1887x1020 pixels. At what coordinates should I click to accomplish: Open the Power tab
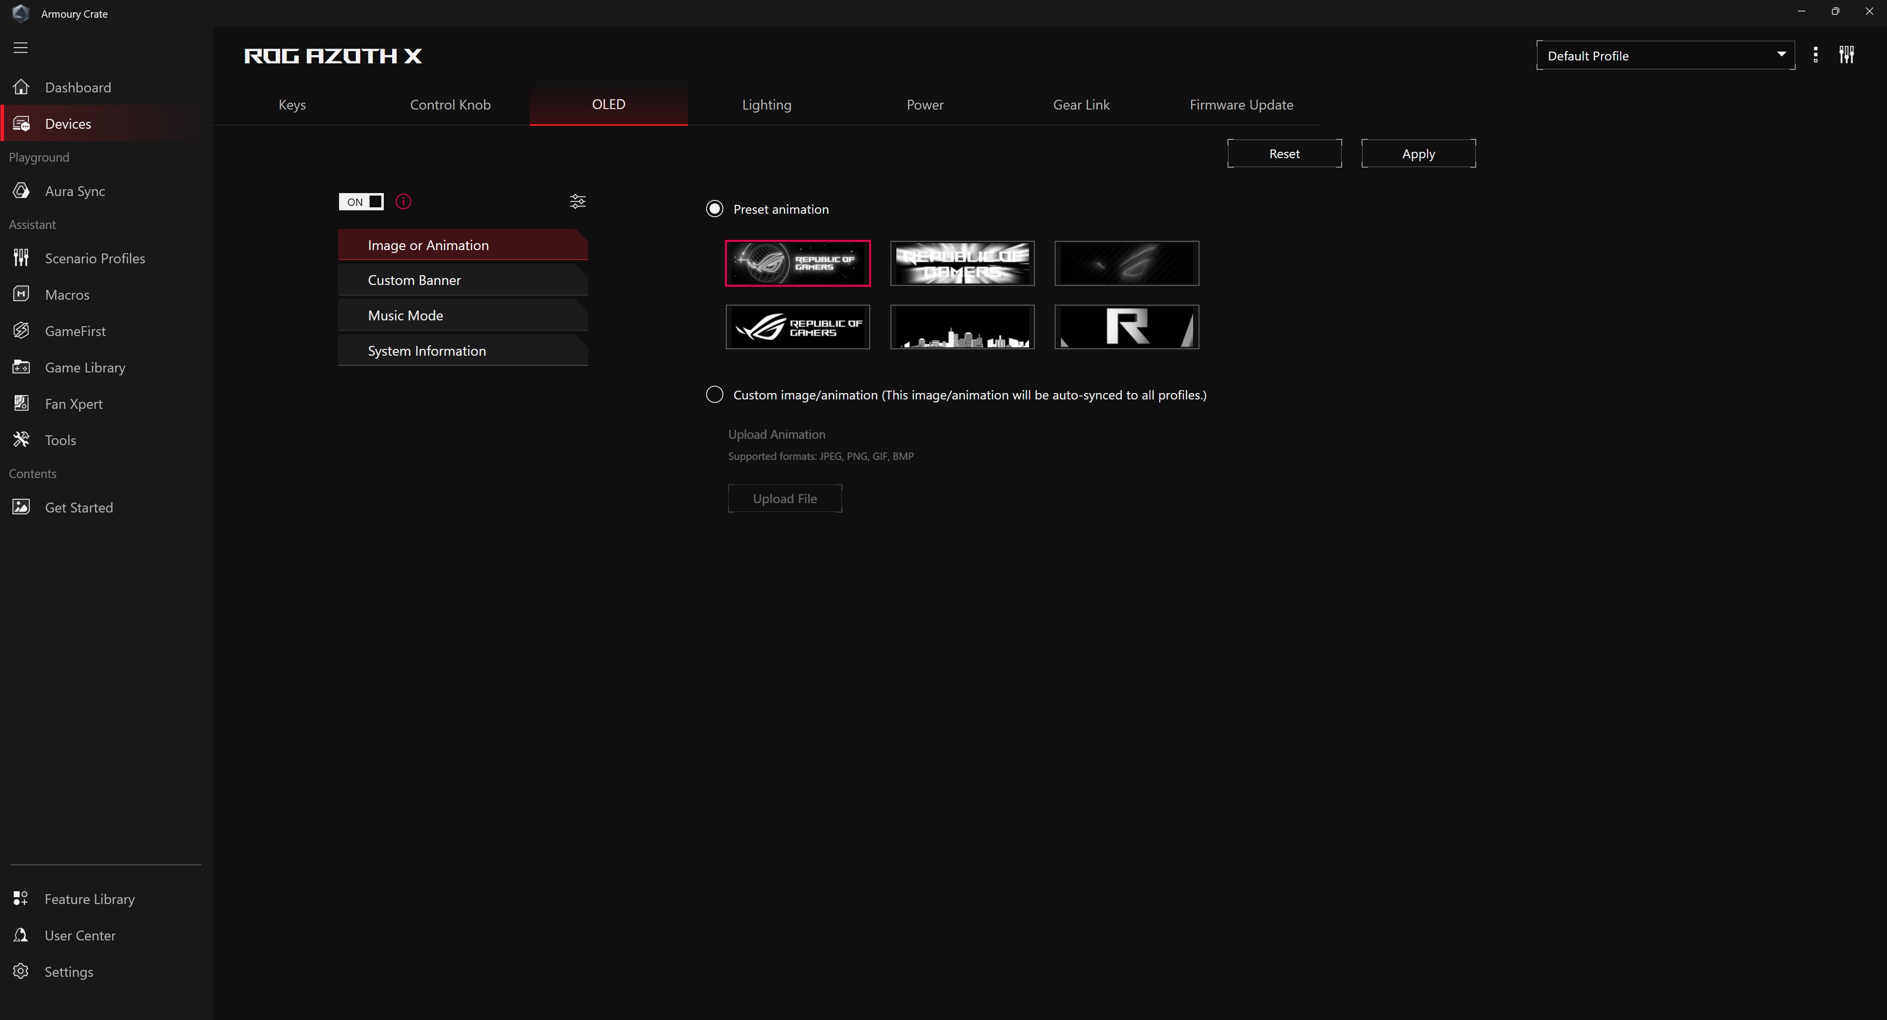click(925, 105)
